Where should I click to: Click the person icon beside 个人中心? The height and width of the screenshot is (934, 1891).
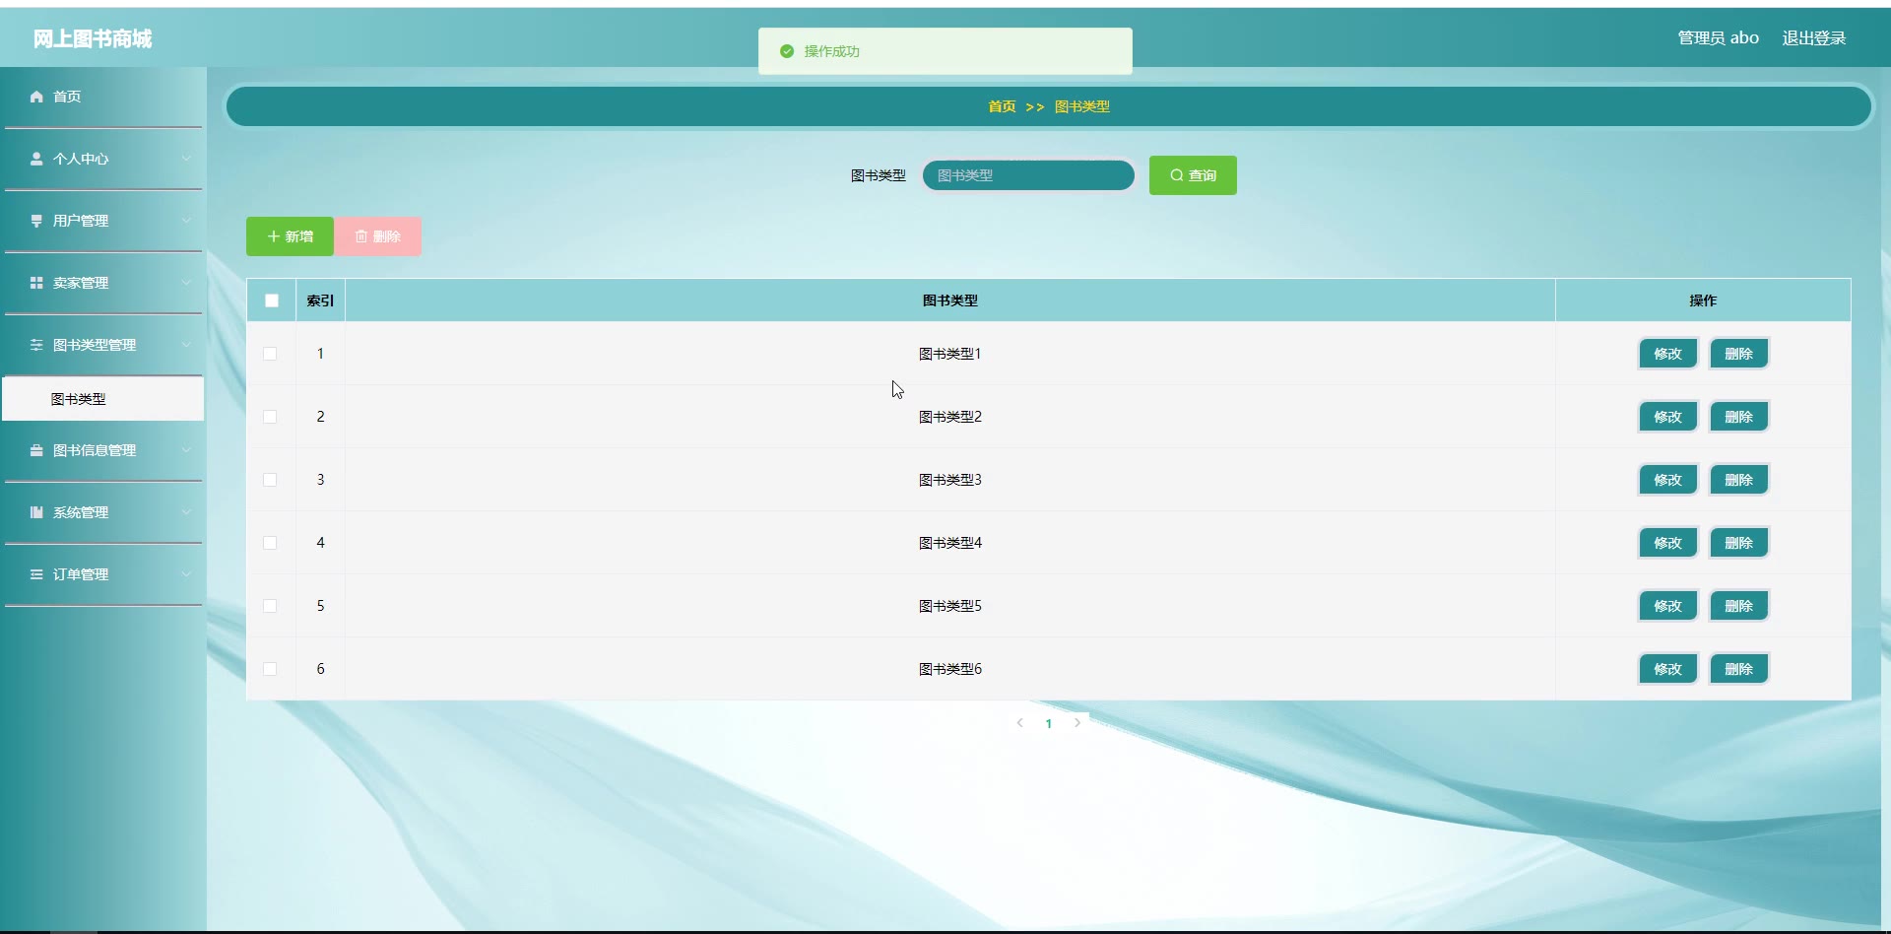[36, 159]
